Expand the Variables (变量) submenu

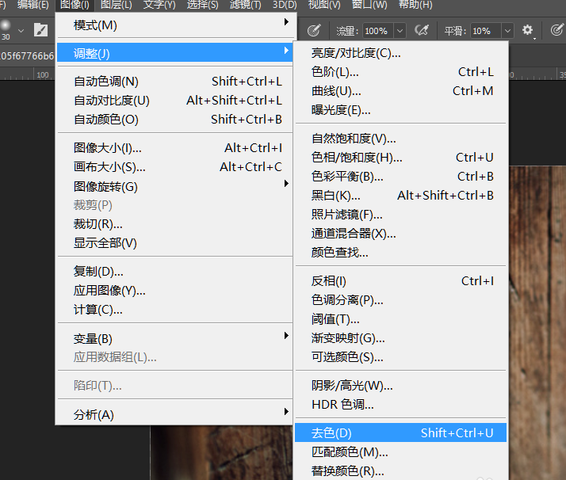pyautogui.click(x=175, y=339)
